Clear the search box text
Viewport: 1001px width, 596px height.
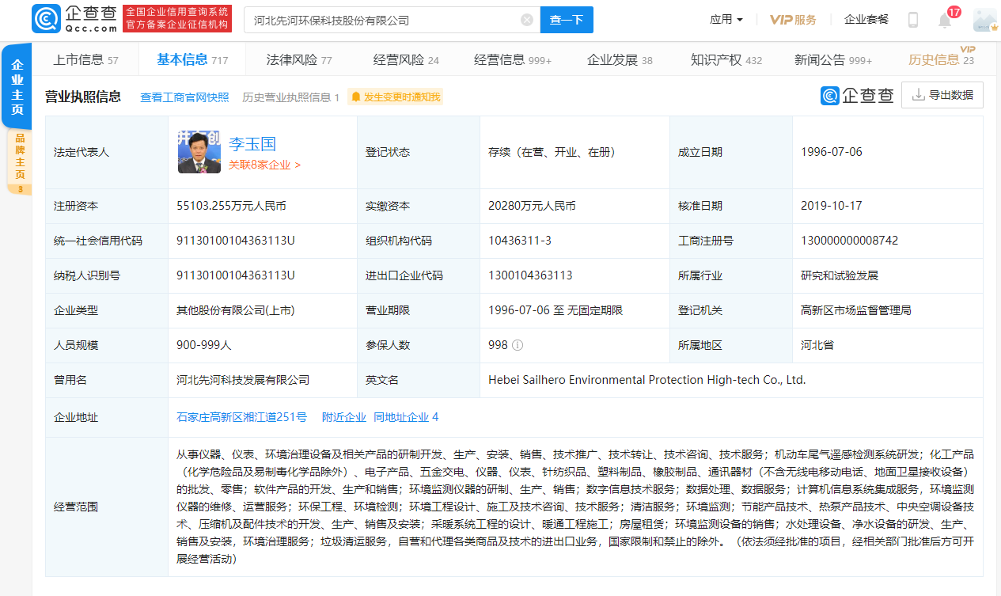point(527,20)
